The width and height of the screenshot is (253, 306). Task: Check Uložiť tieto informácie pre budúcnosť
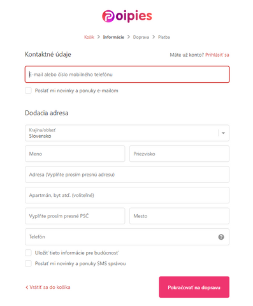[x=28, y=253]
